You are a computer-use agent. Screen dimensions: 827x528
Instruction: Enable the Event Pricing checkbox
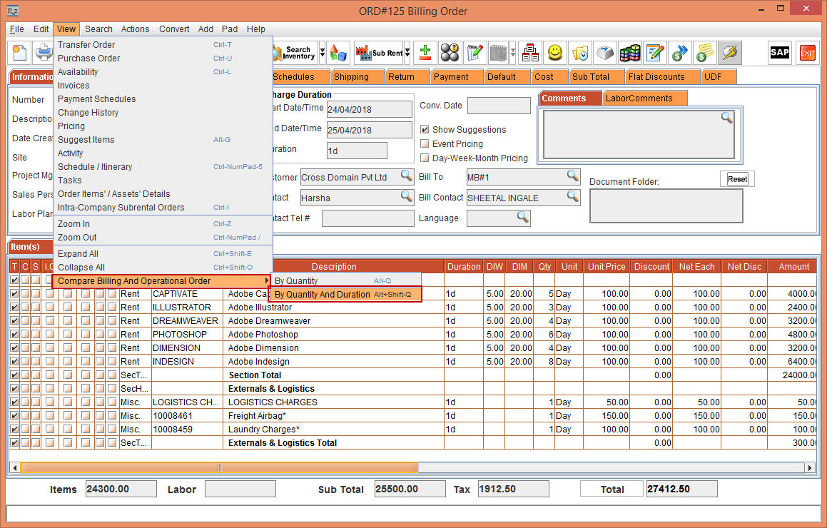tap(425, 144)
